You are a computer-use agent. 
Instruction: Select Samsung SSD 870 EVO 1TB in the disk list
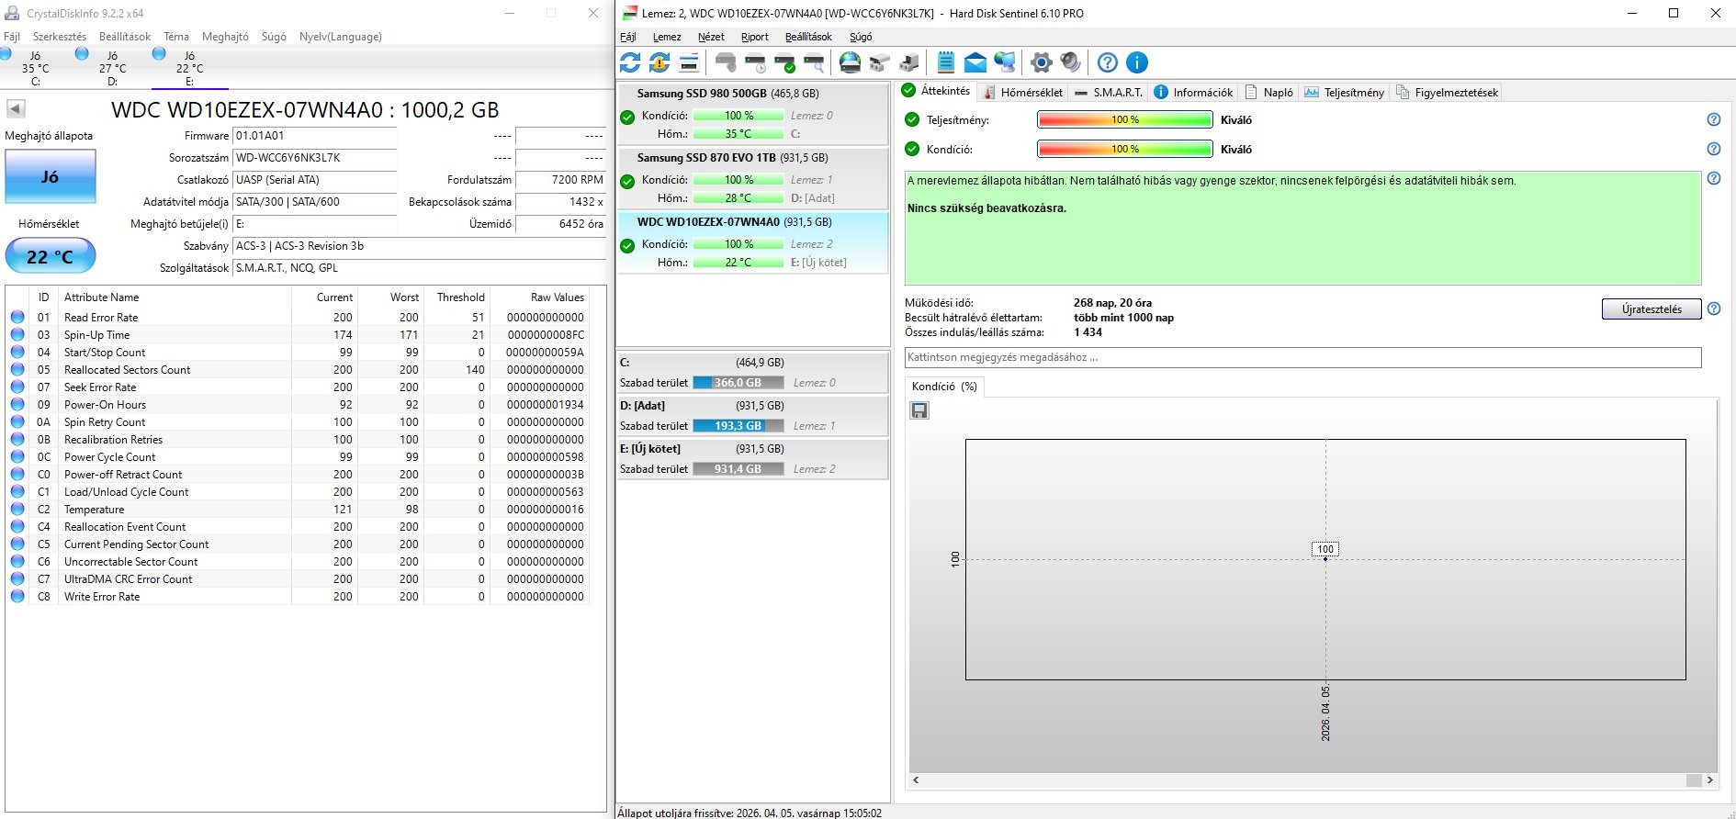pyautogui.click(x=753, y=178)
